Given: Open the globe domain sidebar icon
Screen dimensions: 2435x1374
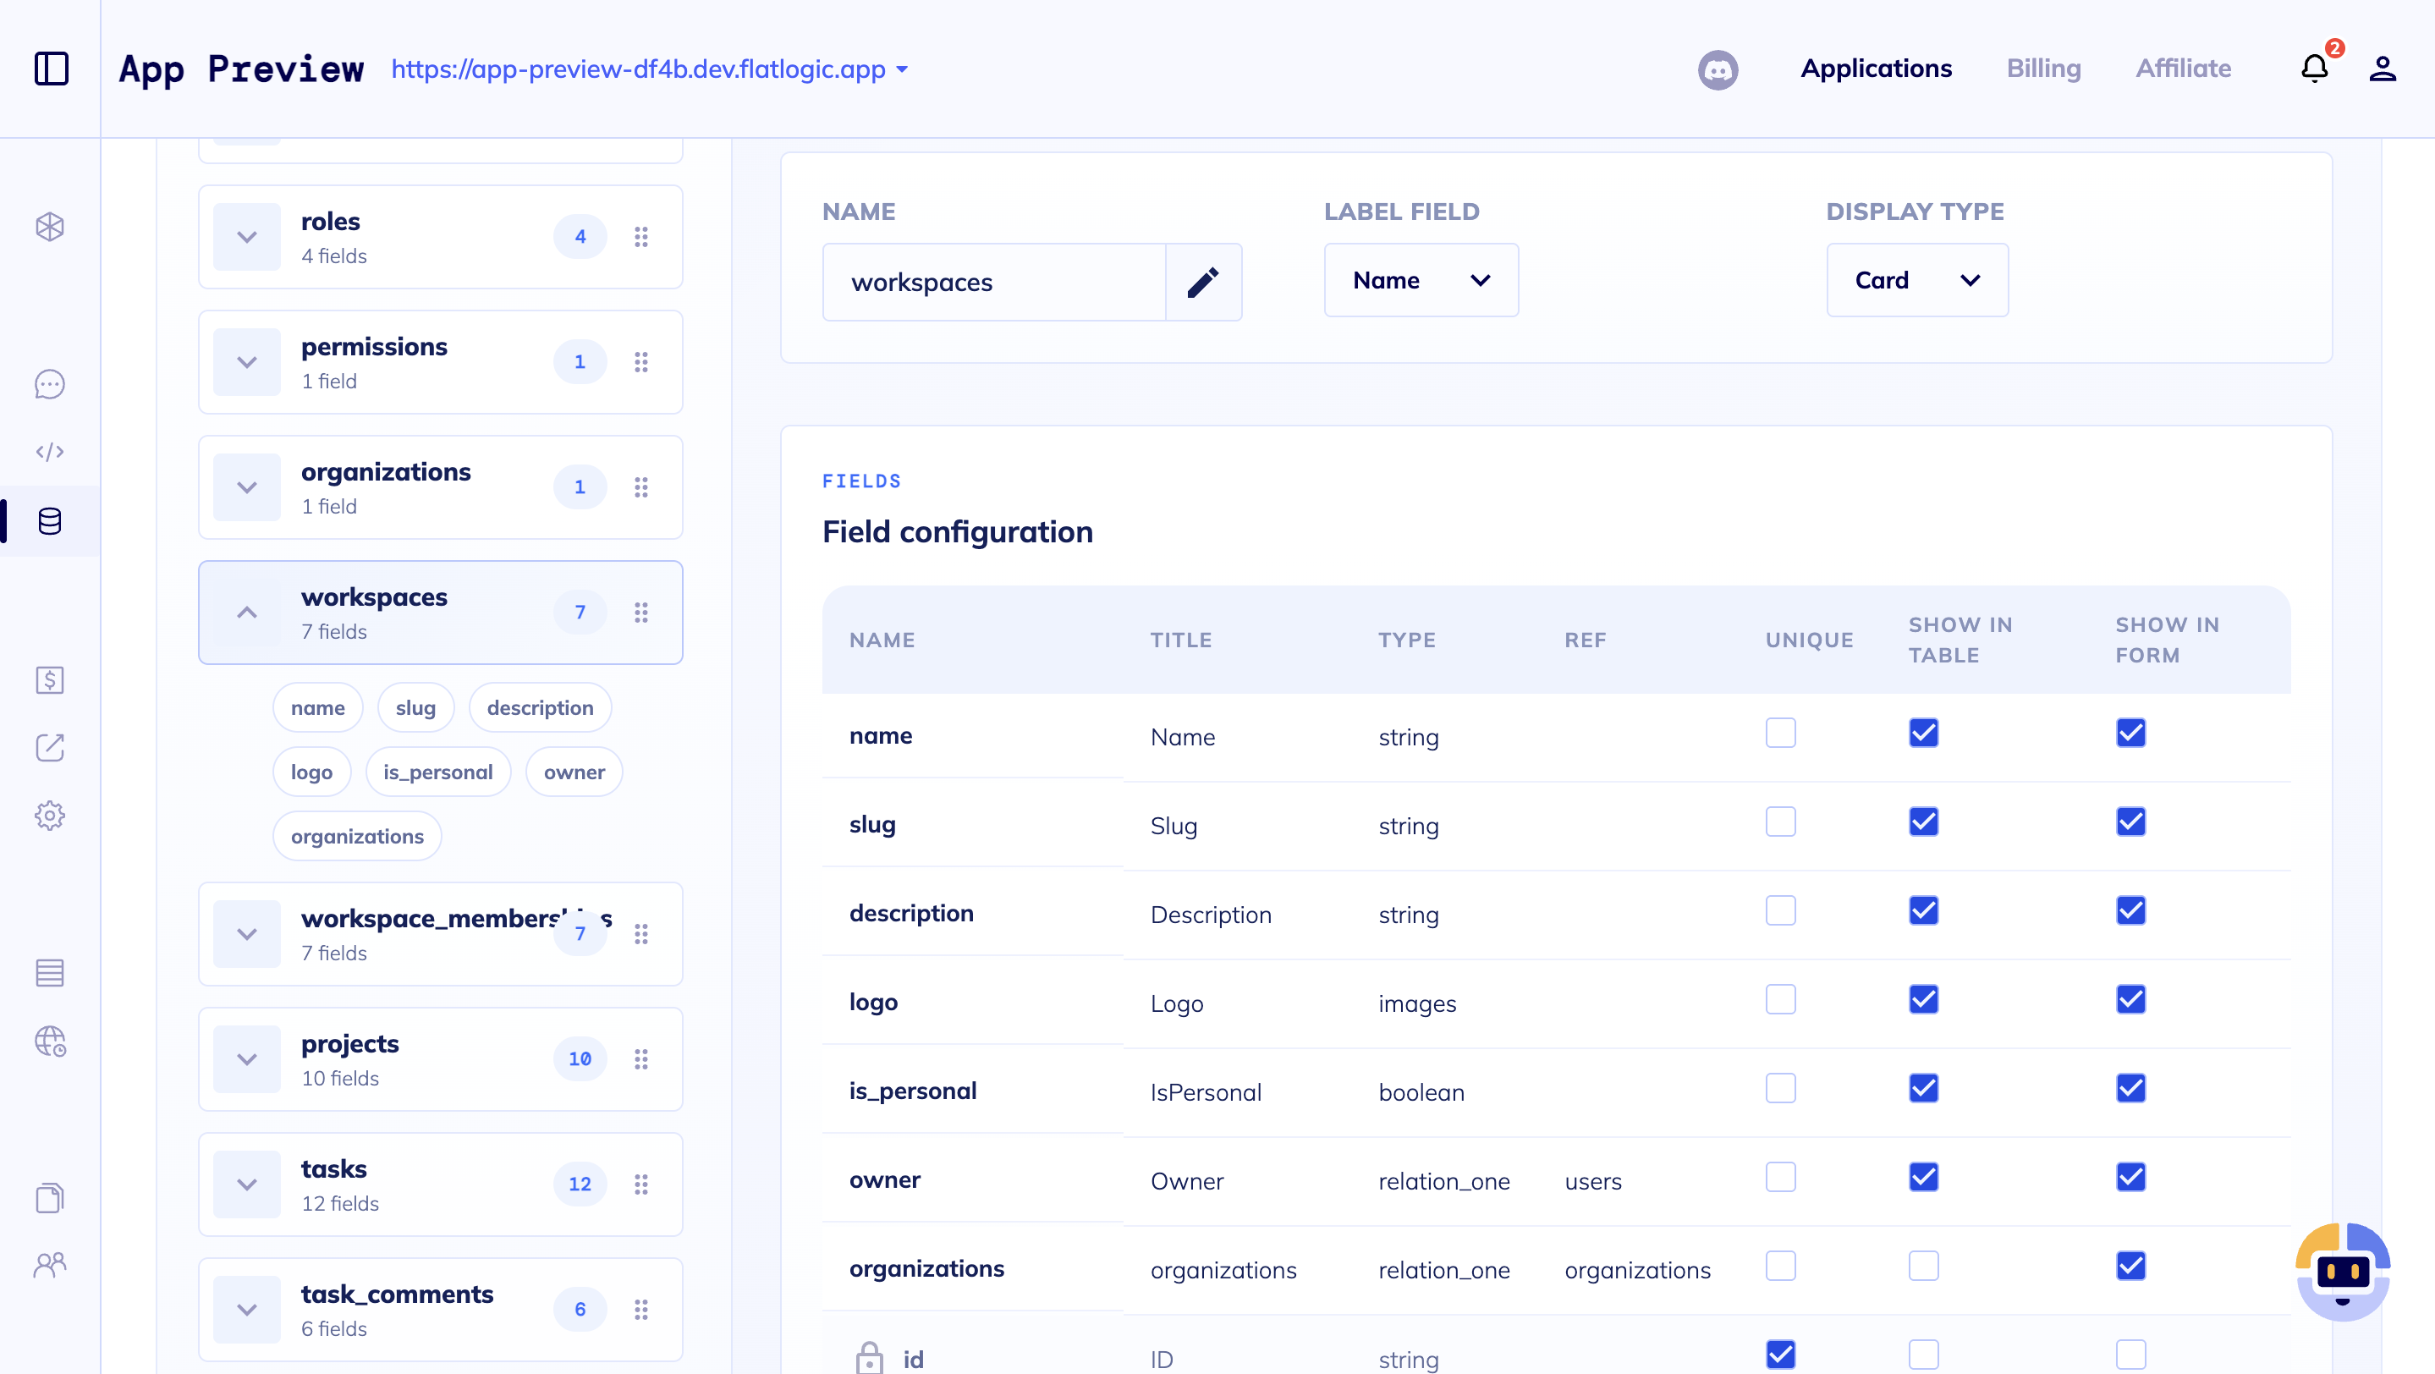Looking at the screenshot, I should 50,1041.
